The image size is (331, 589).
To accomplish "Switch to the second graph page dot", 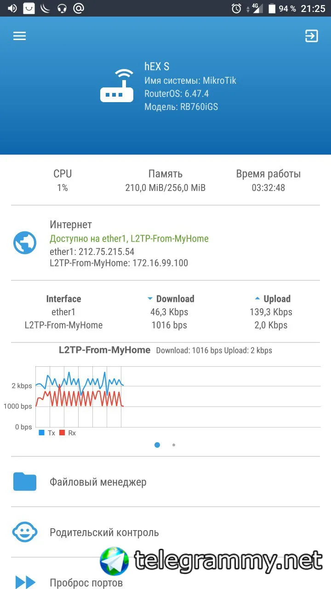I will (174, 445).
